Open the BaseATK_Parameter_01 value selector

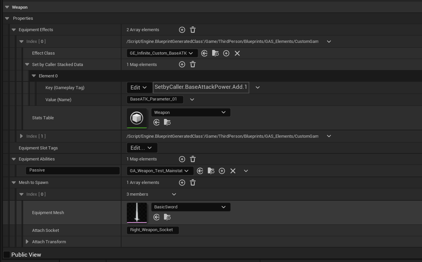click(x=192, y=100)
